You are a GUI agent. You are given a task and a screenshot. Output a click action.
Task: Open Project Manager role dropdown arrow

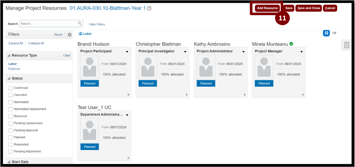coord(302,52)
